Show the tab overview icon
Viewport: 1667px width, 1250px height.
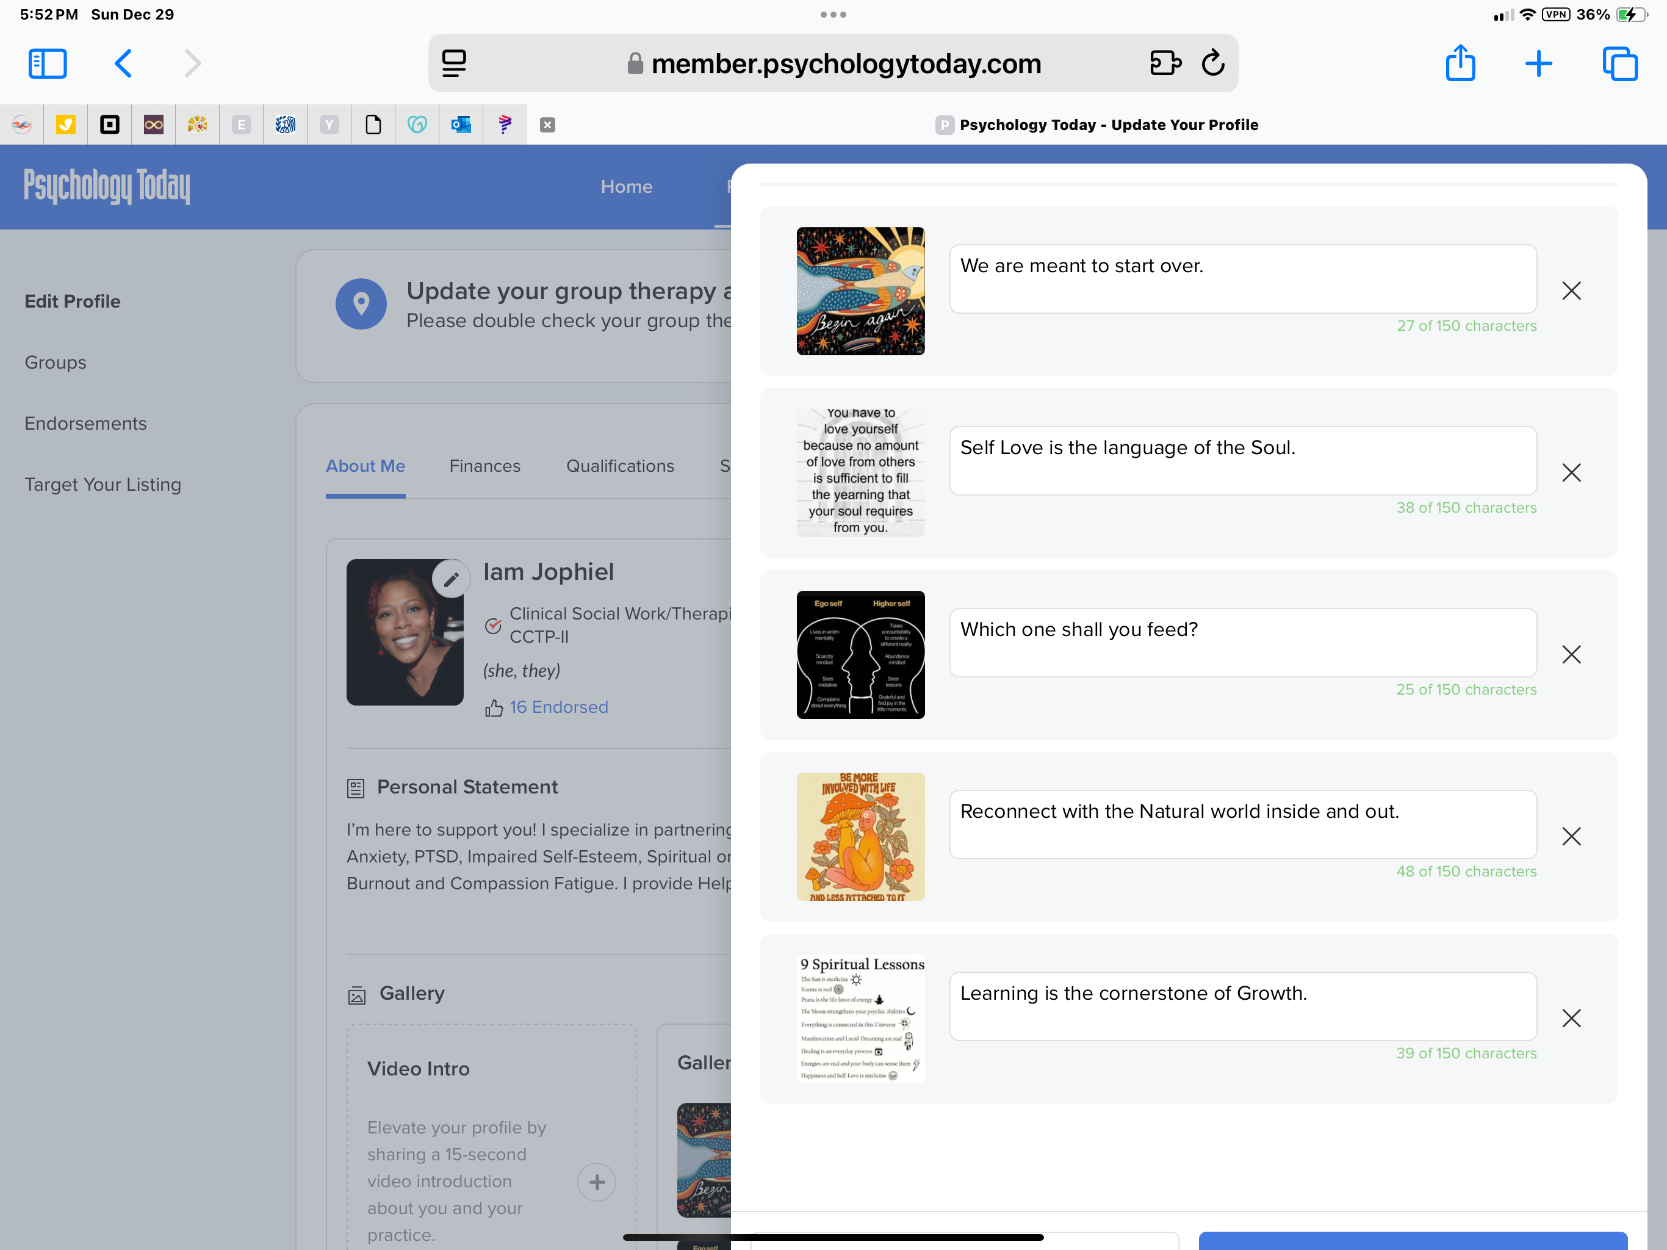point(1619,63)
